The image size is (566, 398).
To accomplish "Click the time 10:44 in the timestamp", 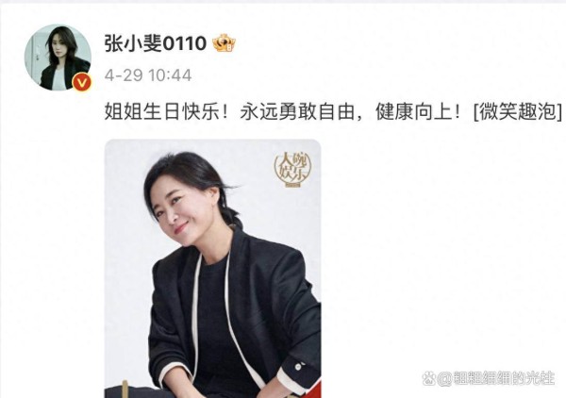I will (170, 75).
